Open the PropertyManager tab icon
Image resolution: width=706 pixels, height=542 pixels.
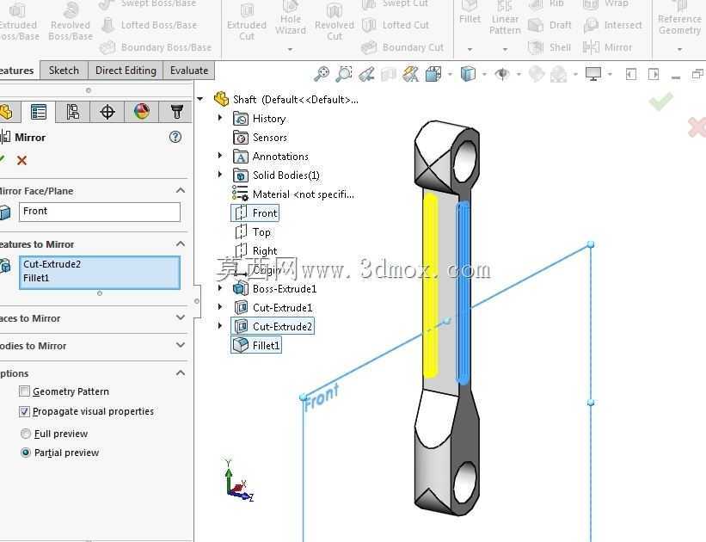pyautogui.click(x=39, y=112)
